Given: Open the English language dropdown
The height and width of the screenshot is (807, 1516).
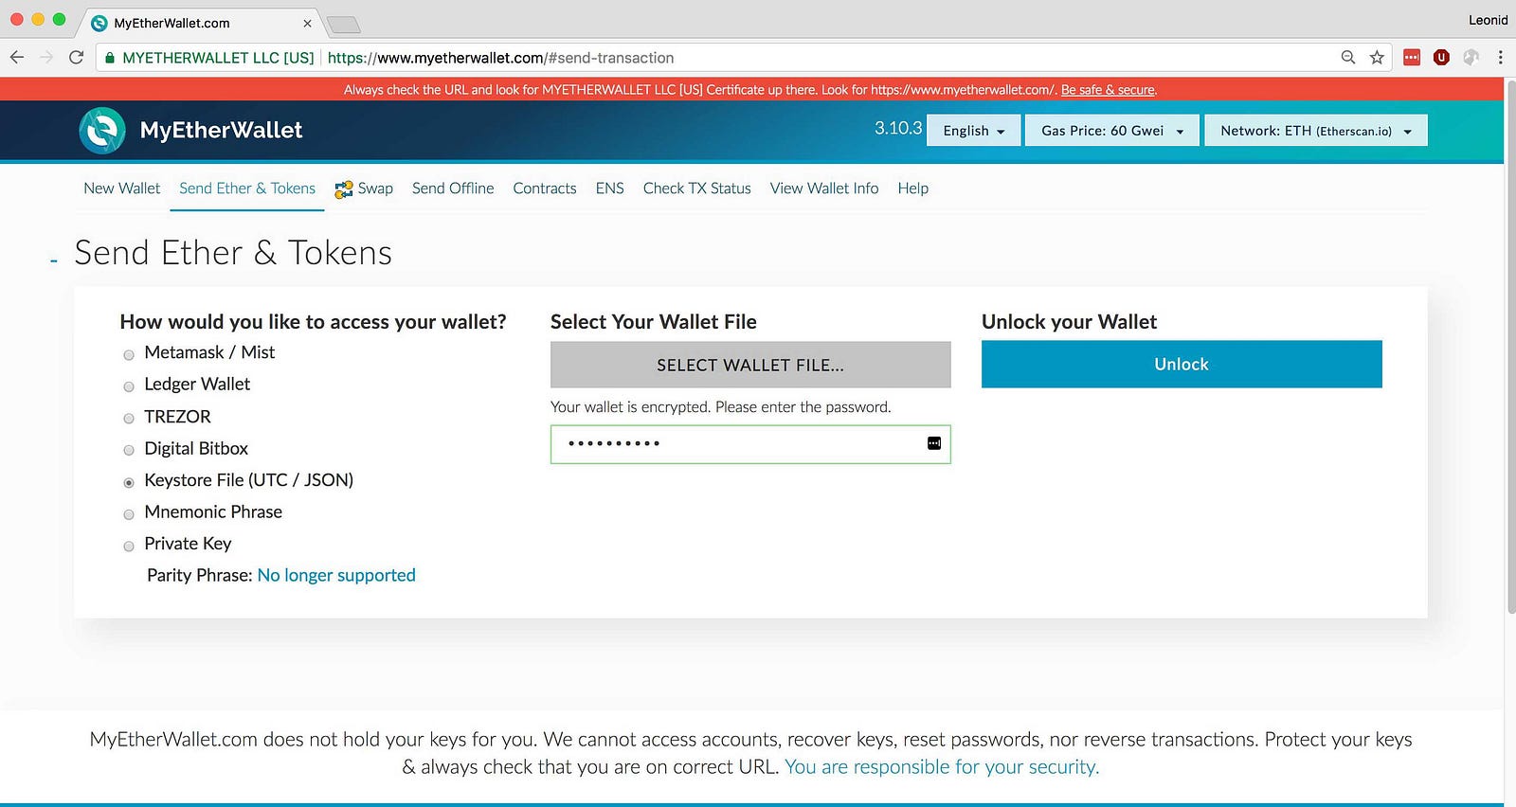Looking at the screenshot, I should 973,131.
